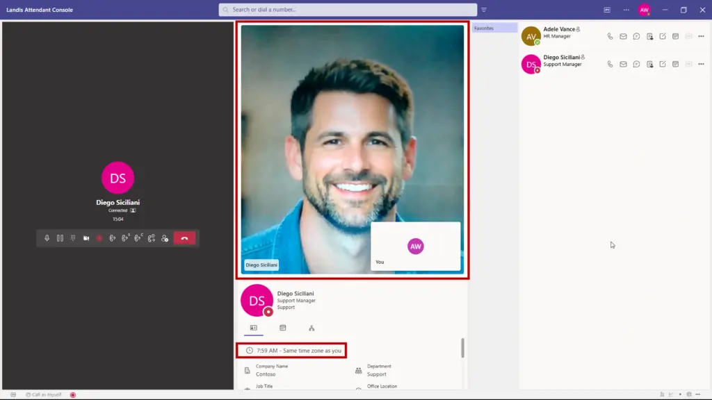Turn on the camera in call controls
The width and height of the screenshot is (712, 400).
click(x=86, y=238)
